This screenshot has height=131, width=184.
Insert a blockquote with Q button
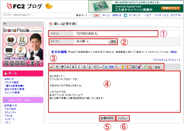click(x=95, y=67)
